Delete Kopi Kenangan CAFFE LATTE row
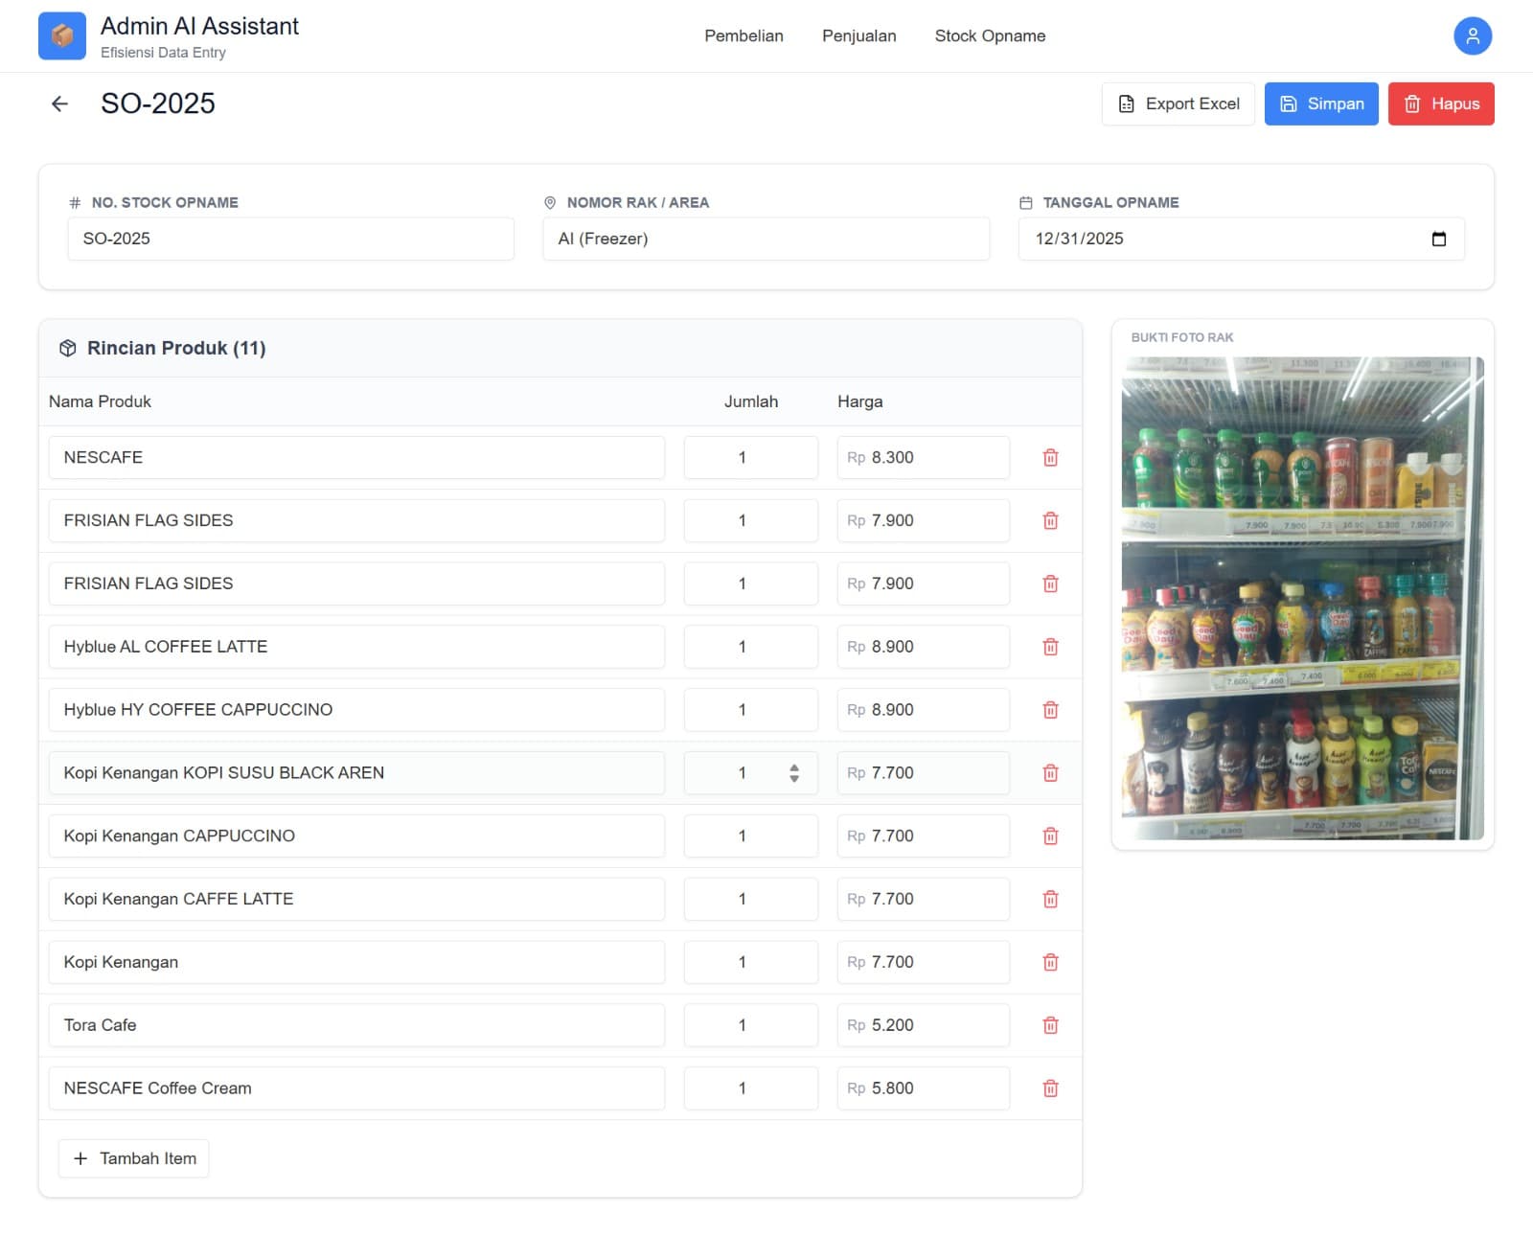 pos(1050,900)
